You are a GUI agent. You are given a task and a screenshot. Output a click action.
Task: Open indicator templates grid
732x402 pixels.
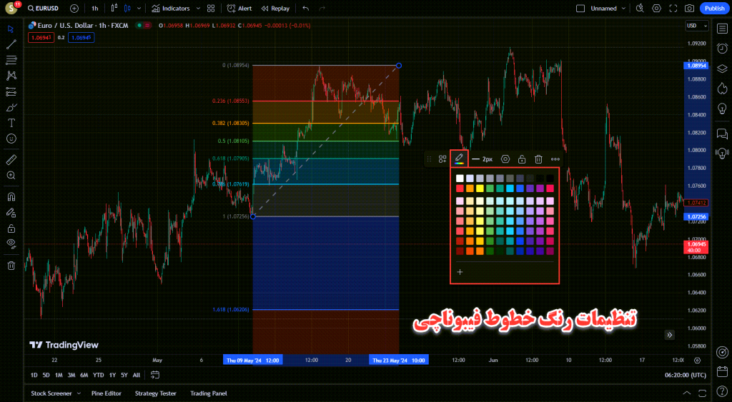[211, 9]
